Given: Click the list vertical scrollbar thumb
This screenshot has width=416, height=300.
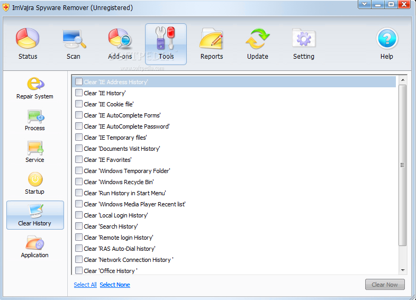Looking at the screenshot, I should point(403,165).
